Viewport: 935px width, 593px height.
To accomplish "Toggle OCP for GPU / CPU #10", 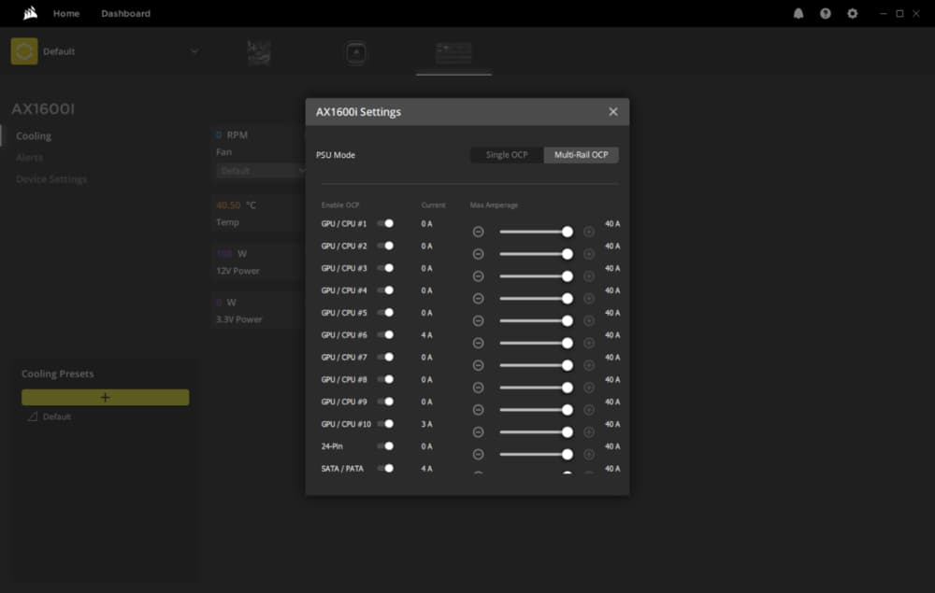I will 385,424.
